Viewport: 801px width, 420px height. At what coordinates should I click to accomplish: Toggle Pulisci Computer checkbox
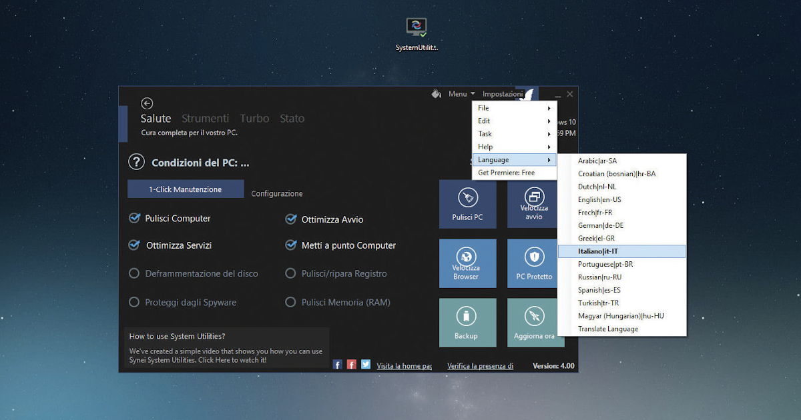(134, 218)
